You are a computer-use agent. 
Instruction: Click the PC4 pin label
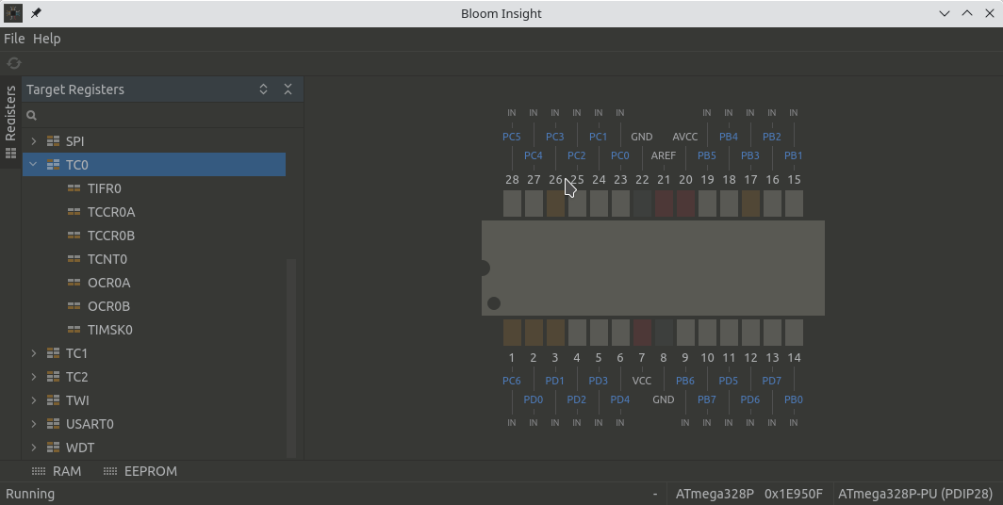[x=533, y=155]
